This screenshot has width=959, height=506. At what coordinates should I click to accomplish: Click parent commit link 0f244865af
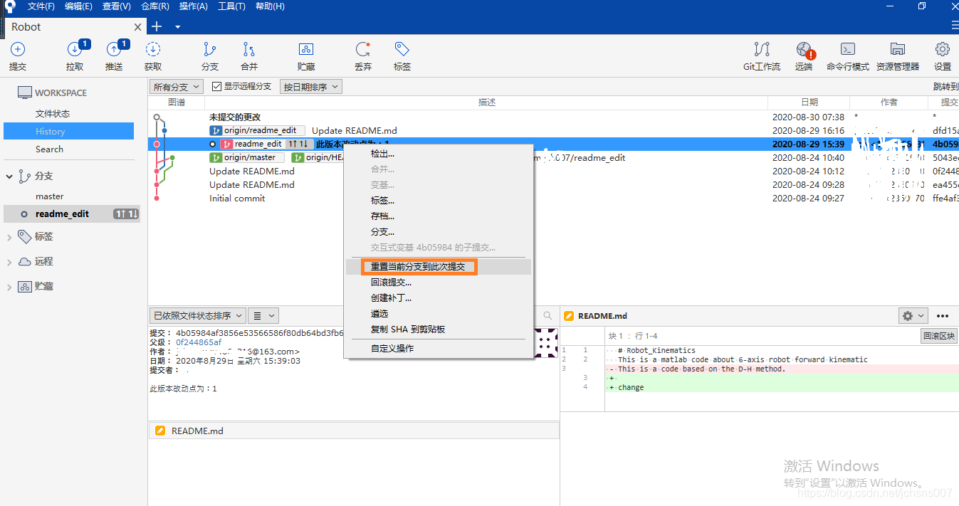pyautogui.click(x=199, y=342)
